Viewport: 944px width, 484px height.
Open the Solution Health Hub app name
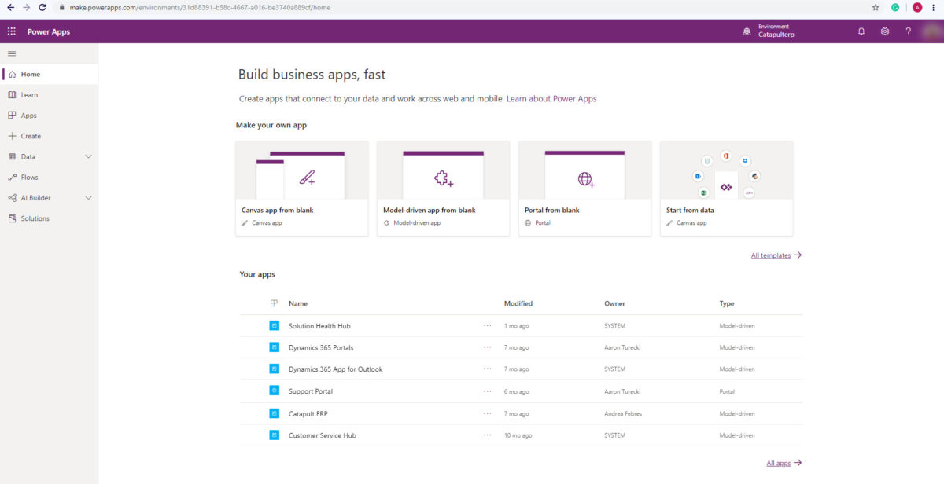pyautogui.click(x=319, y=325)
